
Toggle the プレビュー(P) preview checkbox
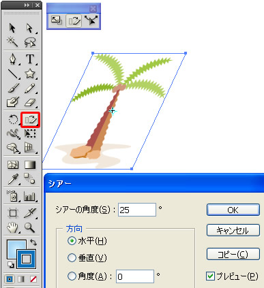pyautogui.click(x=210, y=276)
